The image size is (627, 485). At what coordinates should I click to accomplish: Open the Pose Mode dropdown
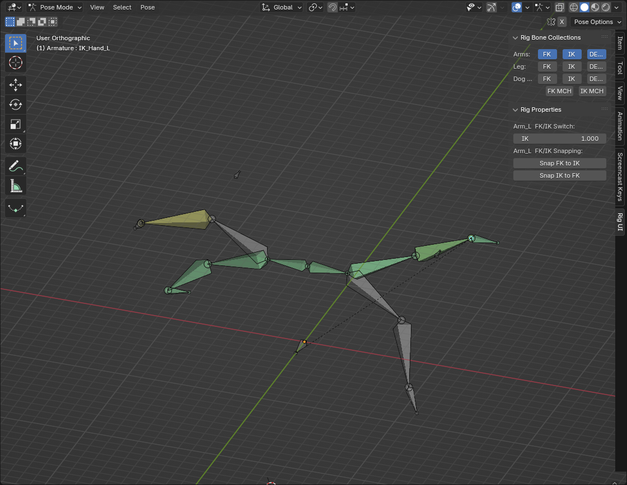pyautogui.click(x=55, y=7)
